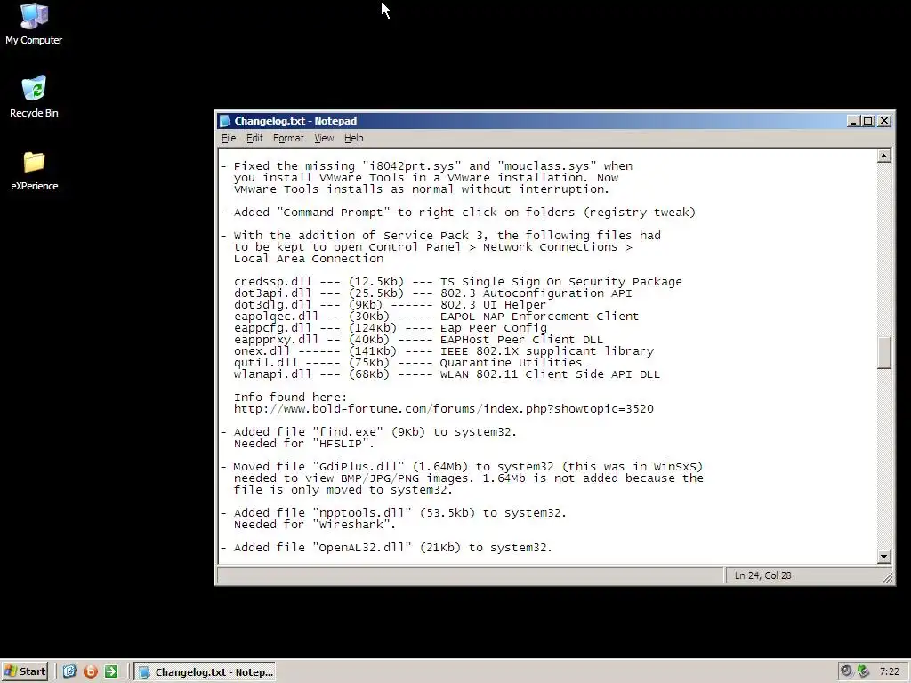
Task: Click the taskbar clock showing 7:22
Action: click(x=889, y=671)
